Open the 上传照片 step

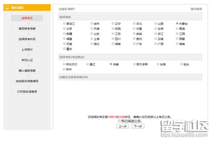point(27,49)
